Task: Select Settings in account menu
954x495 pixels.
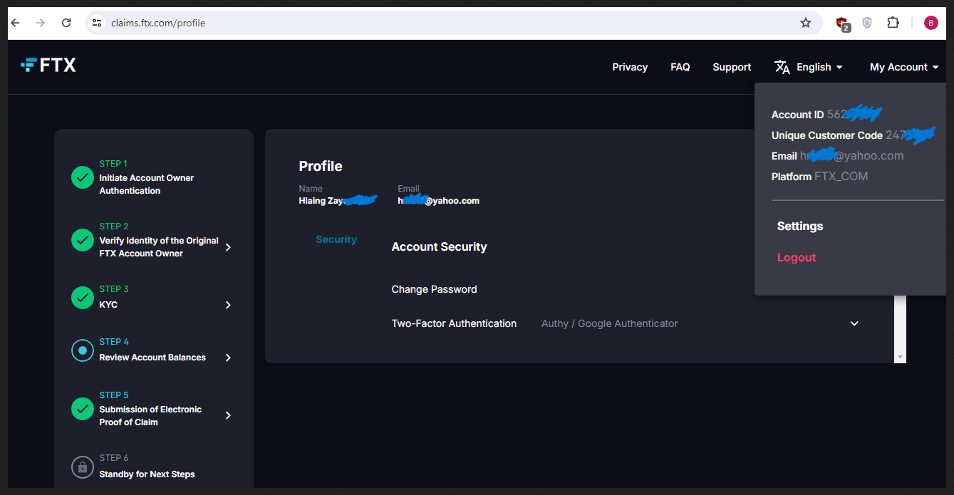Action: (800, 226)
